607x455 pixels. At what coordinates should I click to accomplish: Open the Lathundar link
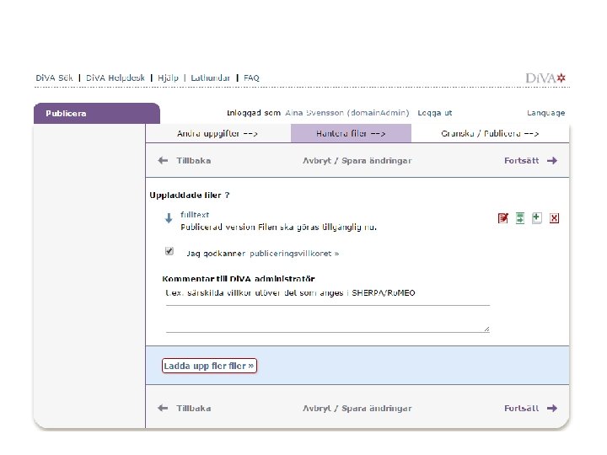[210, 78]
